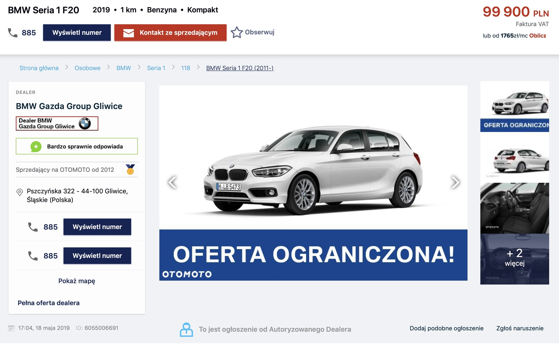
Task: Go to previous photo with left arrow
Action: click(172, 182)
